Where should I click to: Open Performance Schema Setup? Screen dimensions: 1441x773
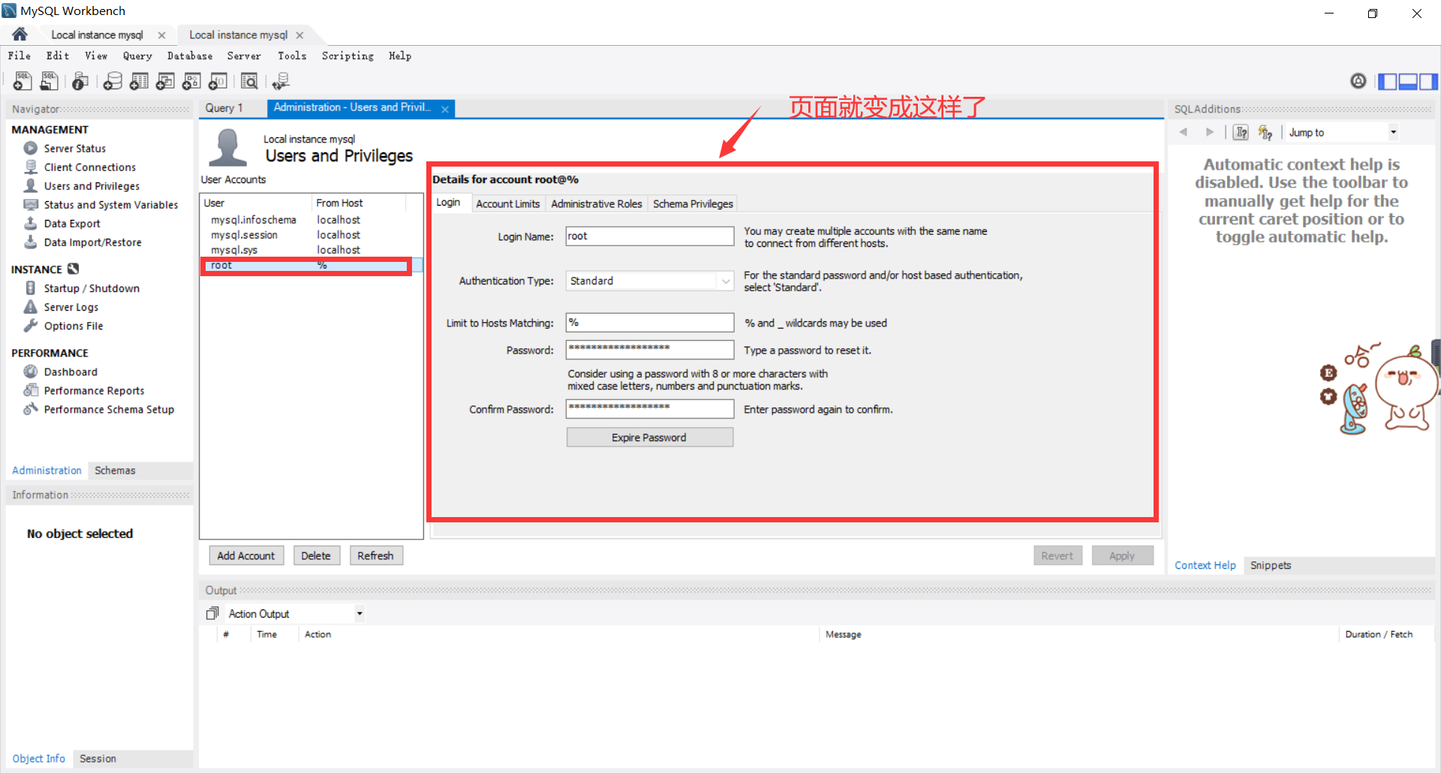tap(109, 409)
